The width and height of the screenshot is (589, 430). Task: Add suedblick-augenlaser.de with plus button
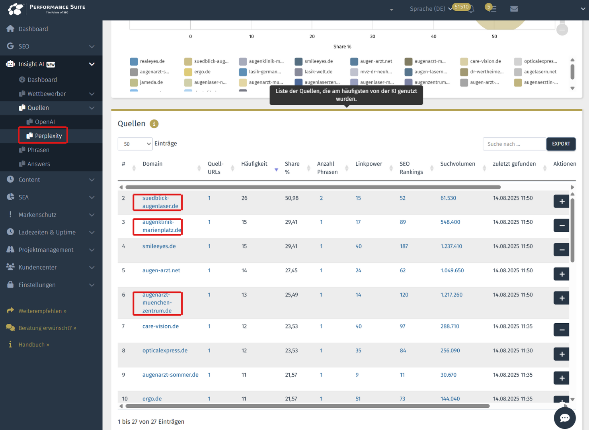pos(562,201)
